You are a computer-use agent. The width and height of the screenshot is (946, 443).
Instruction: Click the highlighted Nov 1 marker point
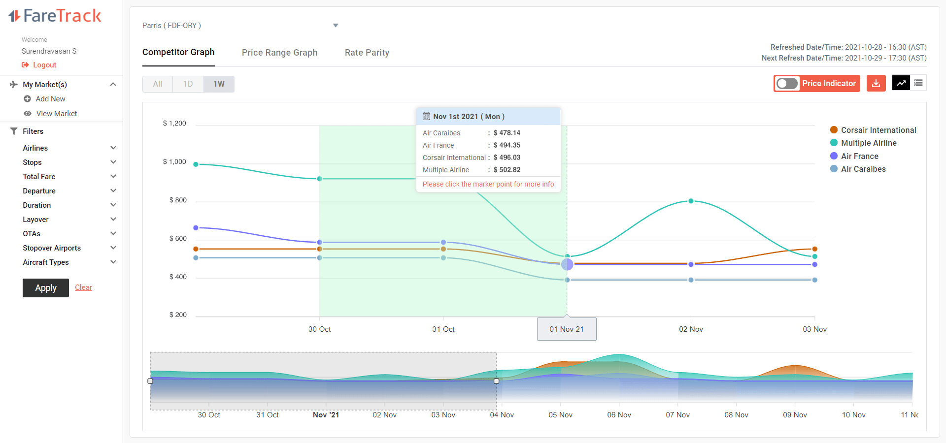[x=567, y=264]
